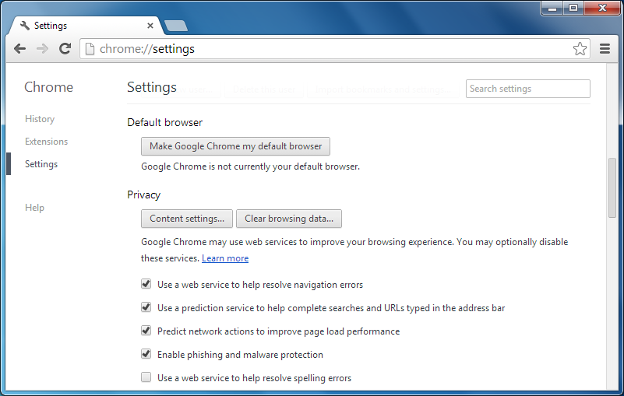The width and height of the screenshot is (624, 396).
Task: Click 'Make Google Chrome my default browser'
Action: tap(235, 146)
